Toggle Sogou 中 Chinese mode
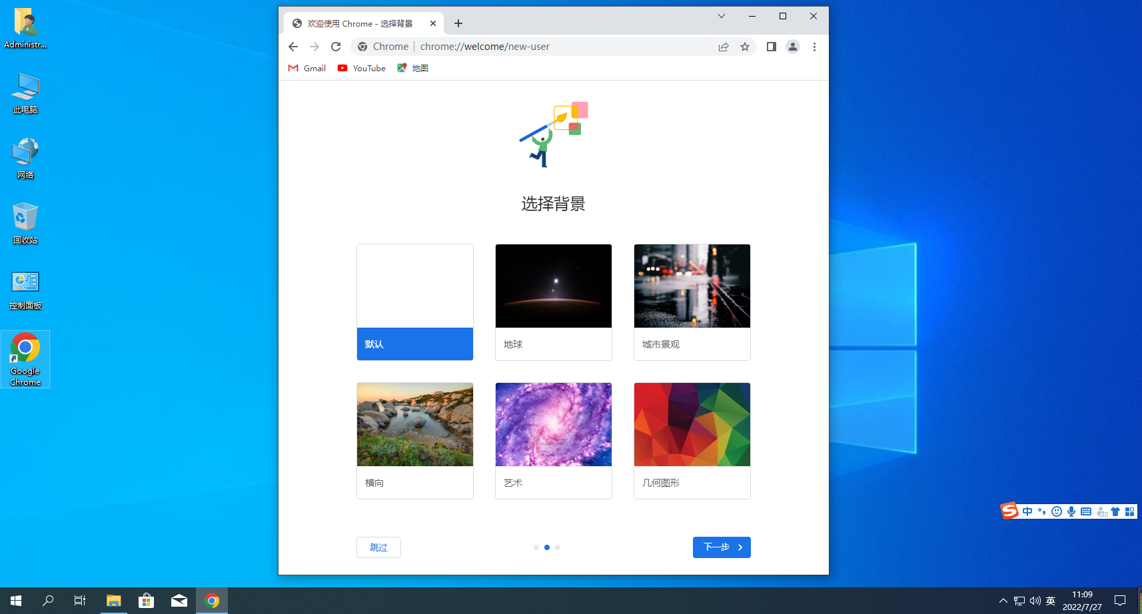Image resolution: width=1142 pixels, height=614 pixels. (x=1027, y=511)
